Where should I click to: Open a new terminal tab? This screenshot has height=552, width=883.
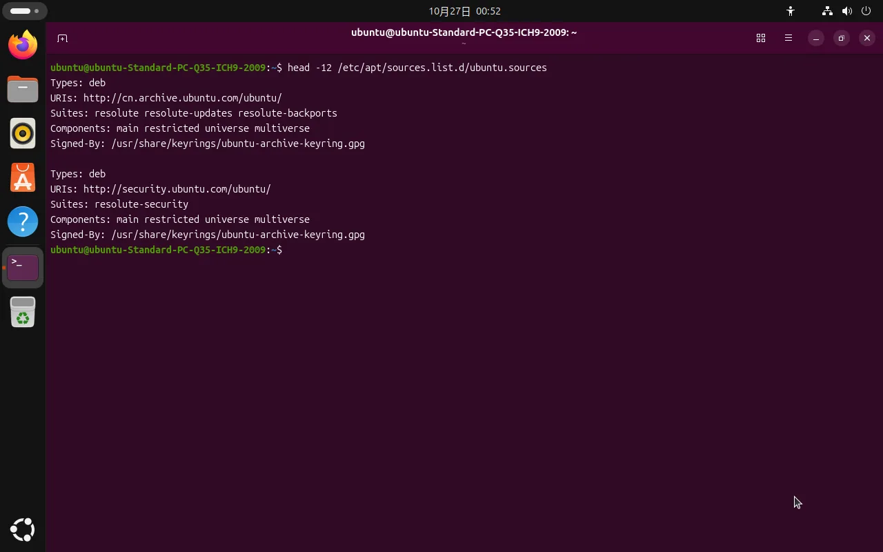[62, 38]
